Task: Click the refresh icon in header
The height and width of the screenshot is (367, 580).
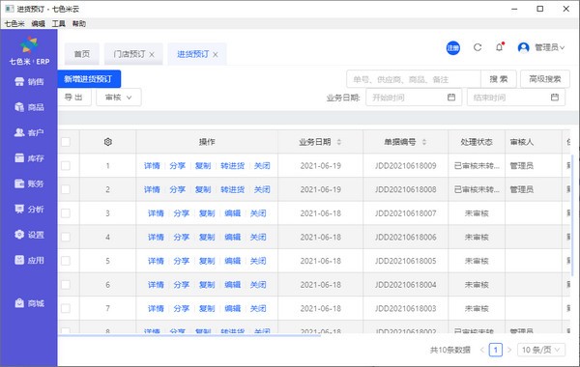Action: coord(478,47)
